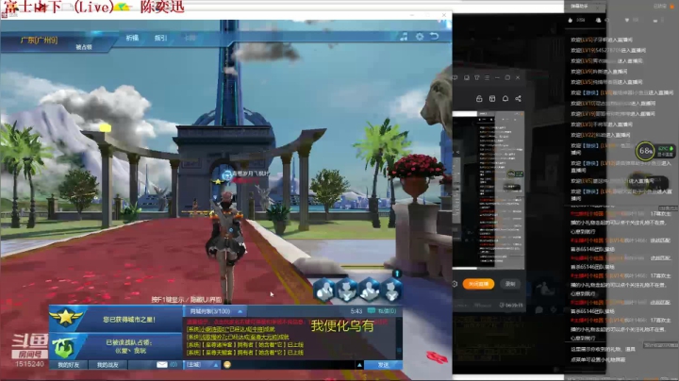This screenshot has height=381, width=679.
Task: Click the small blue badge above emote icons
Action: 397,273
